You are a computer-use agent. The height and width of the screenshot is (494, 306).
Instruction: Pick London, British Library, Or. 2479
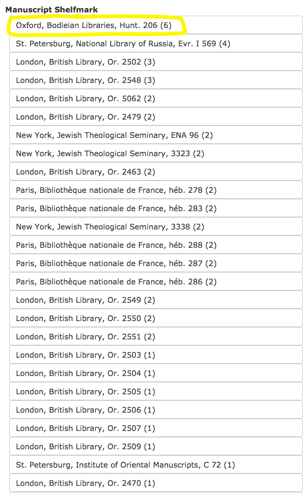click(156, 116)
